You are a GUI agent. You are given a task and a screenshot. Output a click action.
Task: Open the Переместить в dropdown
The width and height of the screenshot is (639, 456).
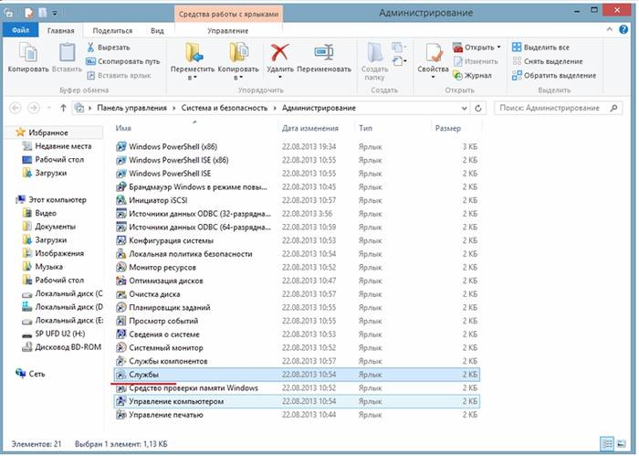pos(193,61)
